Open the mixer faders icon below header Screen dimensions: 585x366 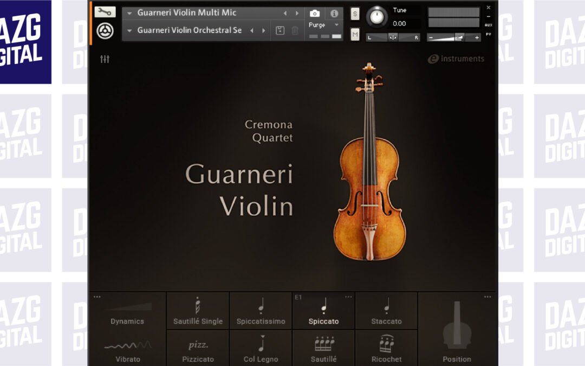point(105,59)
